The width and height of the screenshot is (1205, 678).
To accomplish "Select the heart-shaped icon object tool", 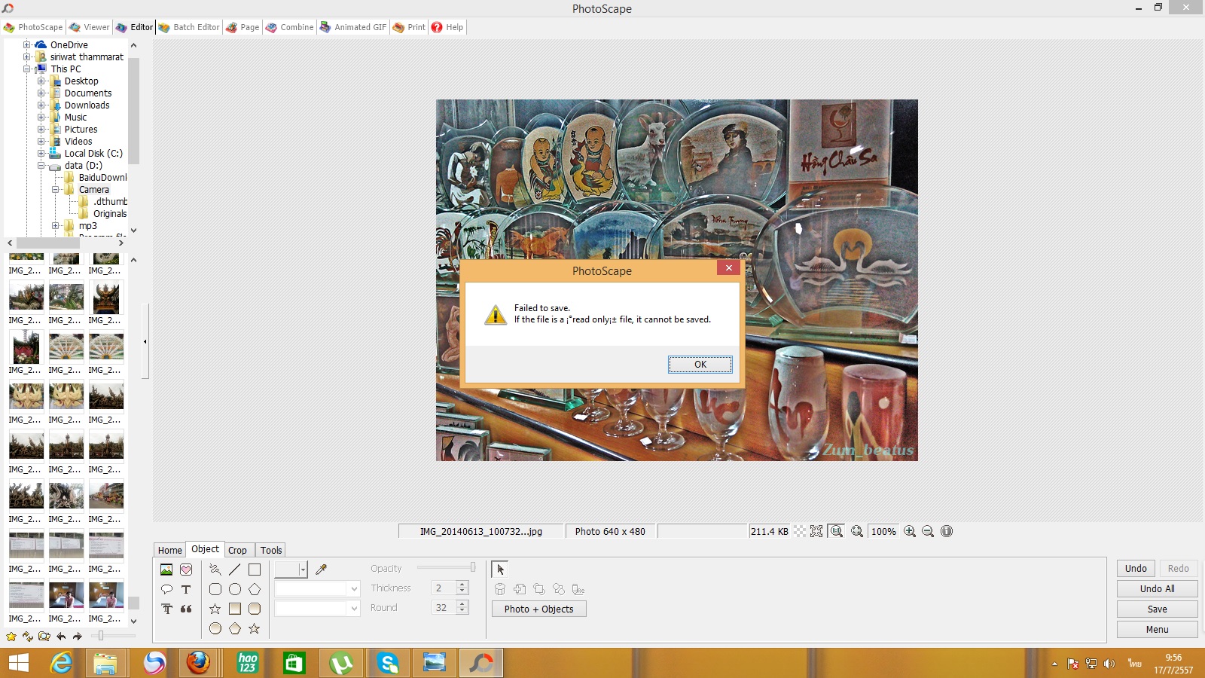I will [186, 570].
